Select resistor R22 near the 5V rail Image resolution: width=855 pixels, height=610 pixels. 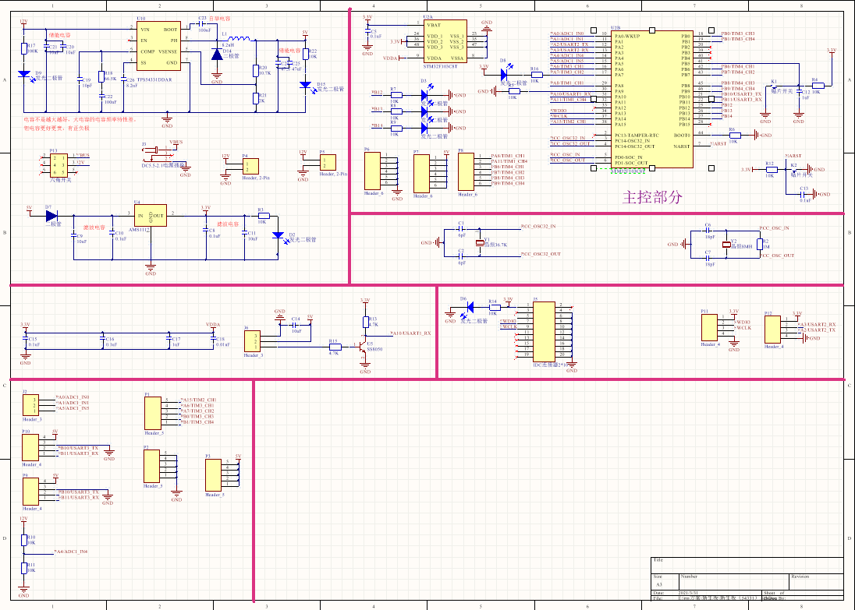click(x=306, y=54)
